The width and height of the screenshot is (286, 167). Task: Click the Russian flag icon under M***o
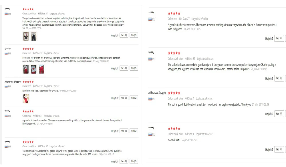(6, 53)
